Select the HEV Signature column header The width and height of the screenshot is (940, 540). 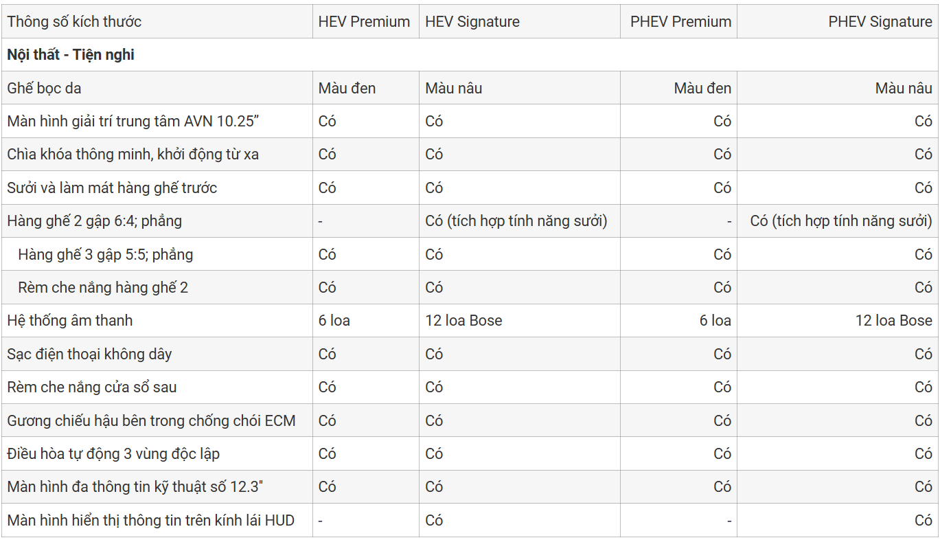[x=472, y=21]
